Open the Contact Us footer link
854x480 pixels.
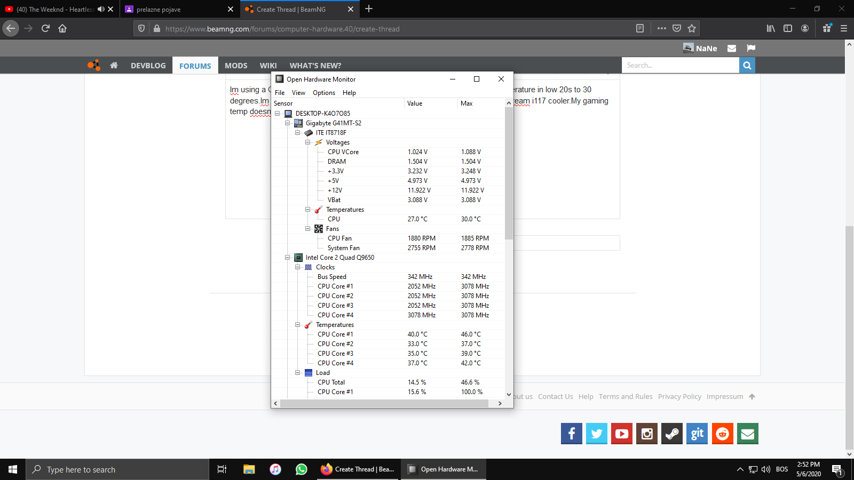click(556, 397)
